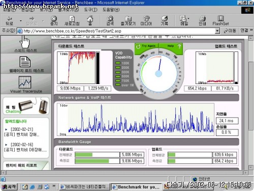Launch FlashGet from the toolbar
254x191 pixels.
click(x=220, y=21)
